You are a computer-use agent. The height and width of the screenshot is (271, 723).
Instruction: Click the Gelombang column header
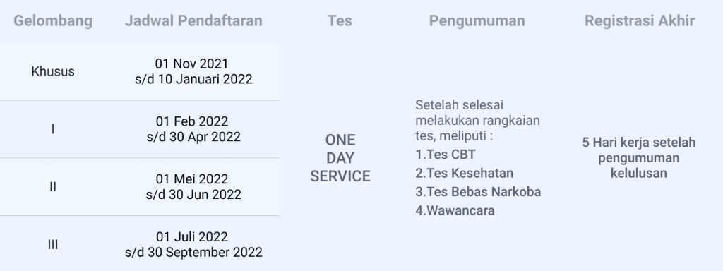[52, 20]
